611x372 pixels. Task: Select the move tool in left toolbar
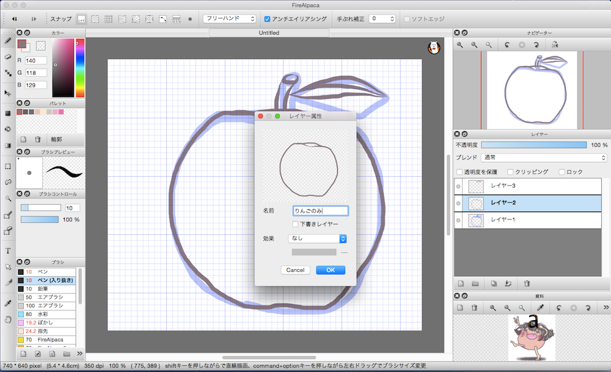click(x=8, y=93)
